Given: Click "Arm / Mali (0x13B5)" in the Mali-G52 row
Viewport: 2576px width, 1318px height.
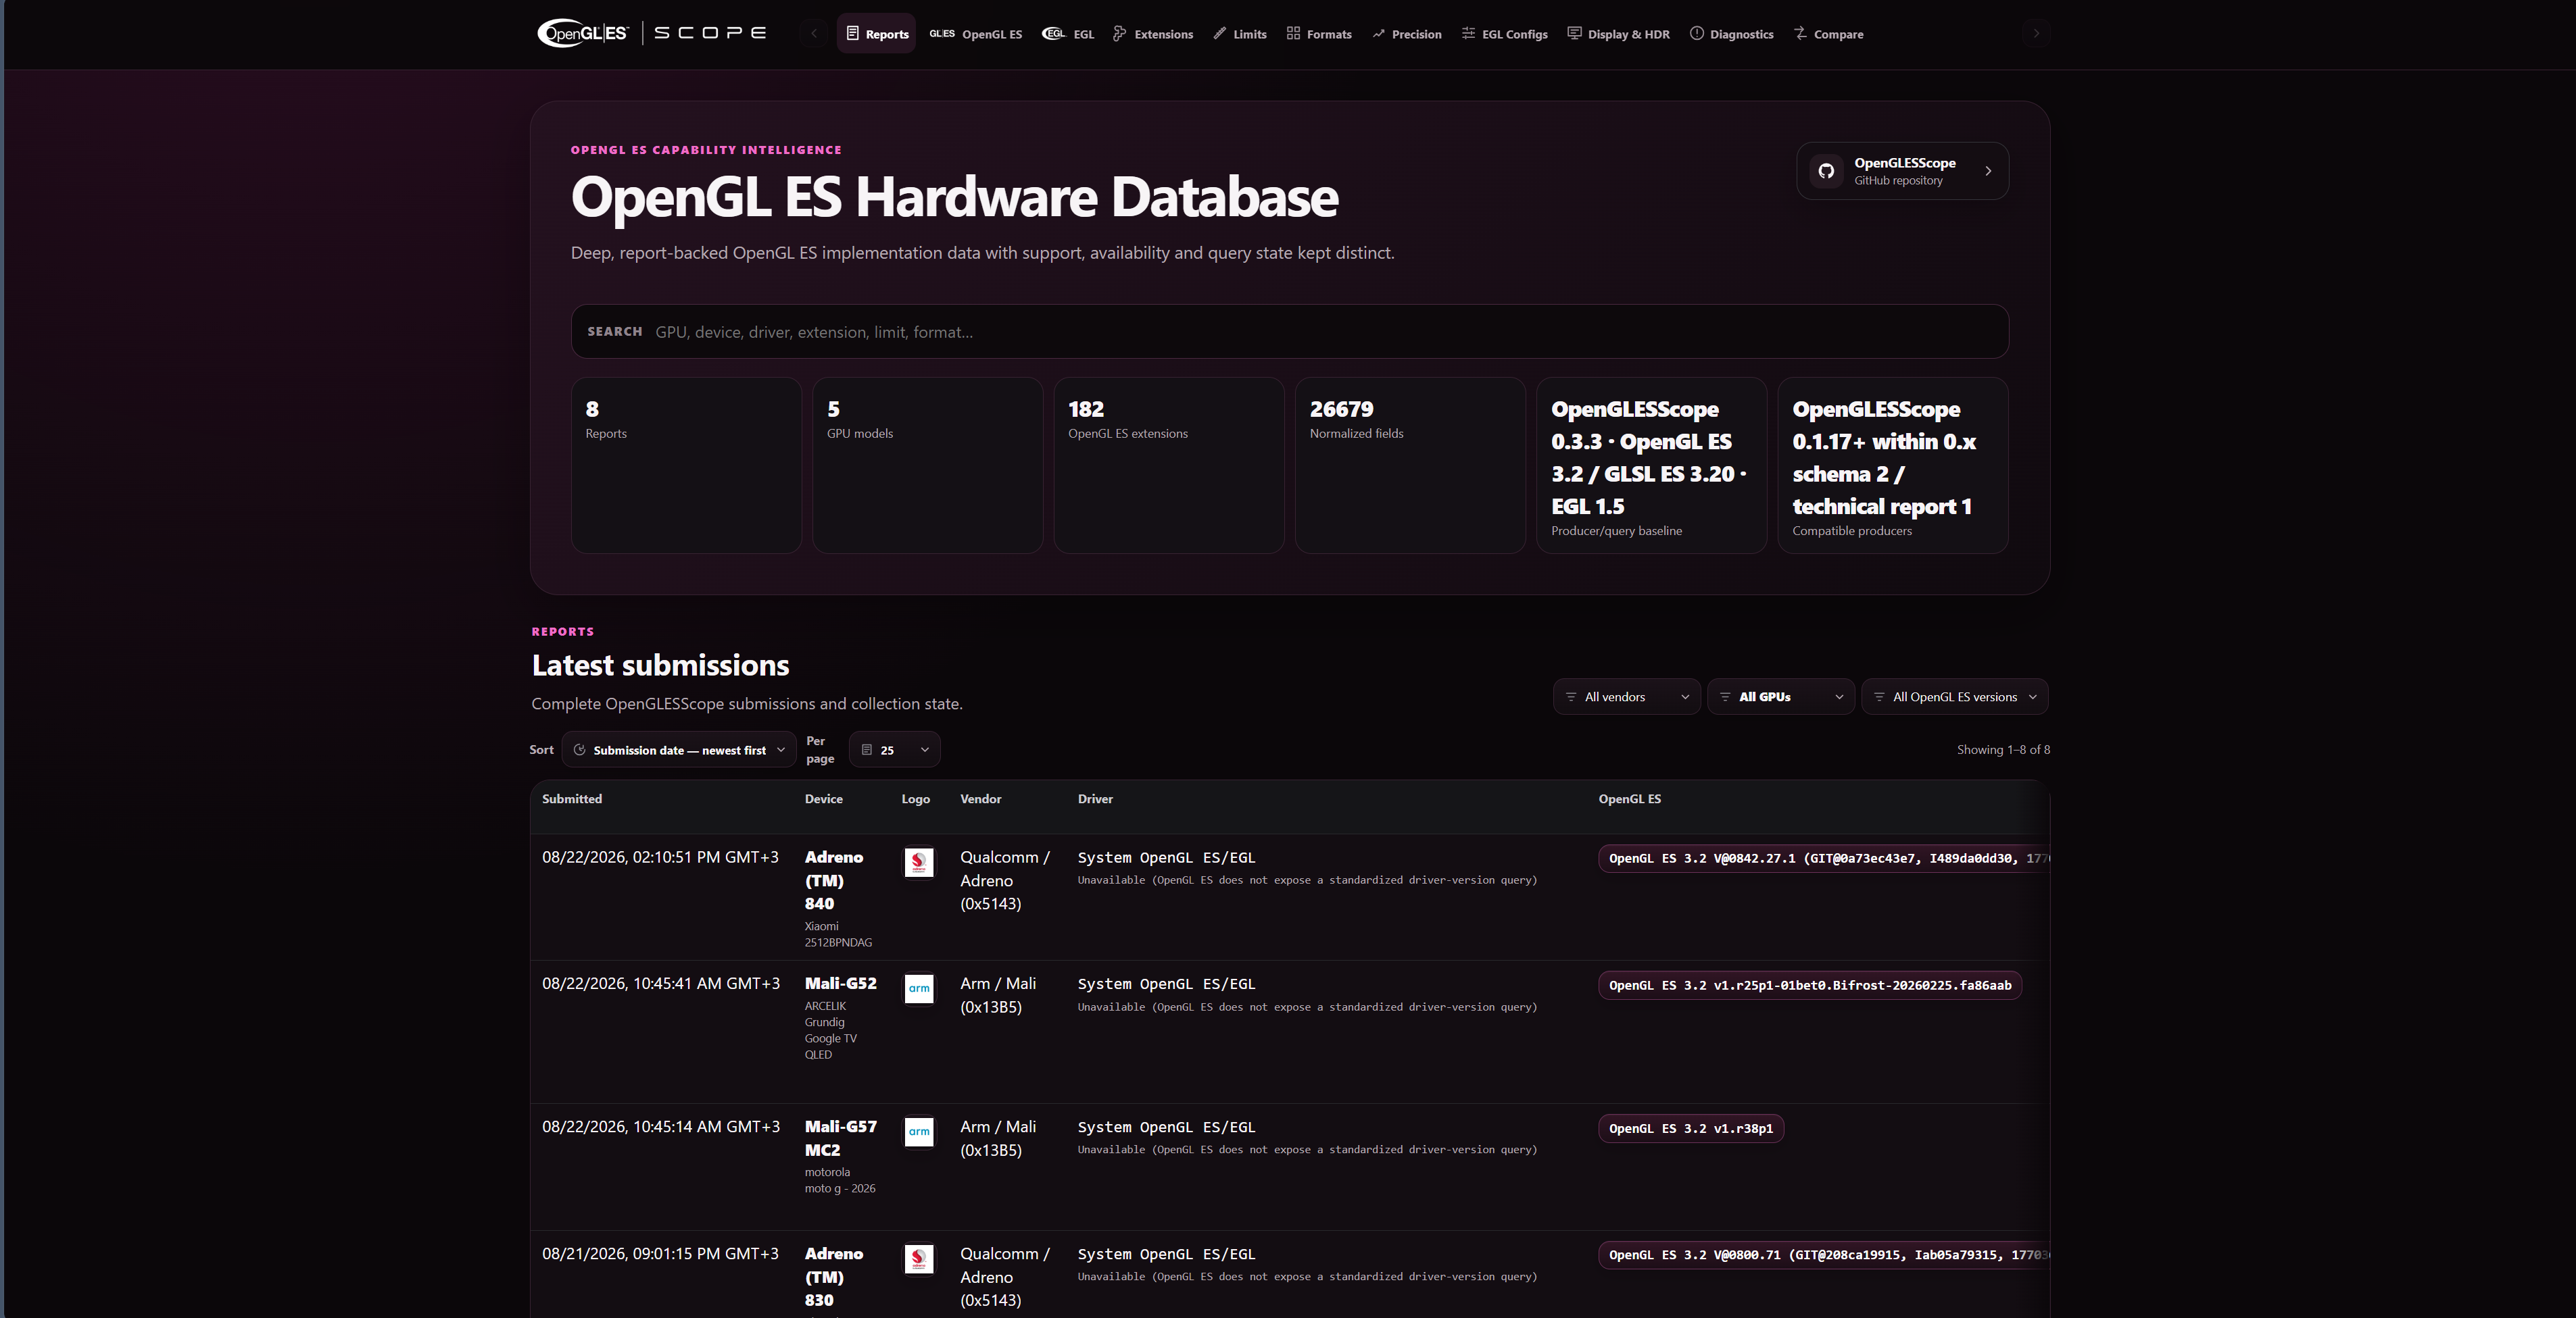Looking at the screenshot, I should pos(998,995).
